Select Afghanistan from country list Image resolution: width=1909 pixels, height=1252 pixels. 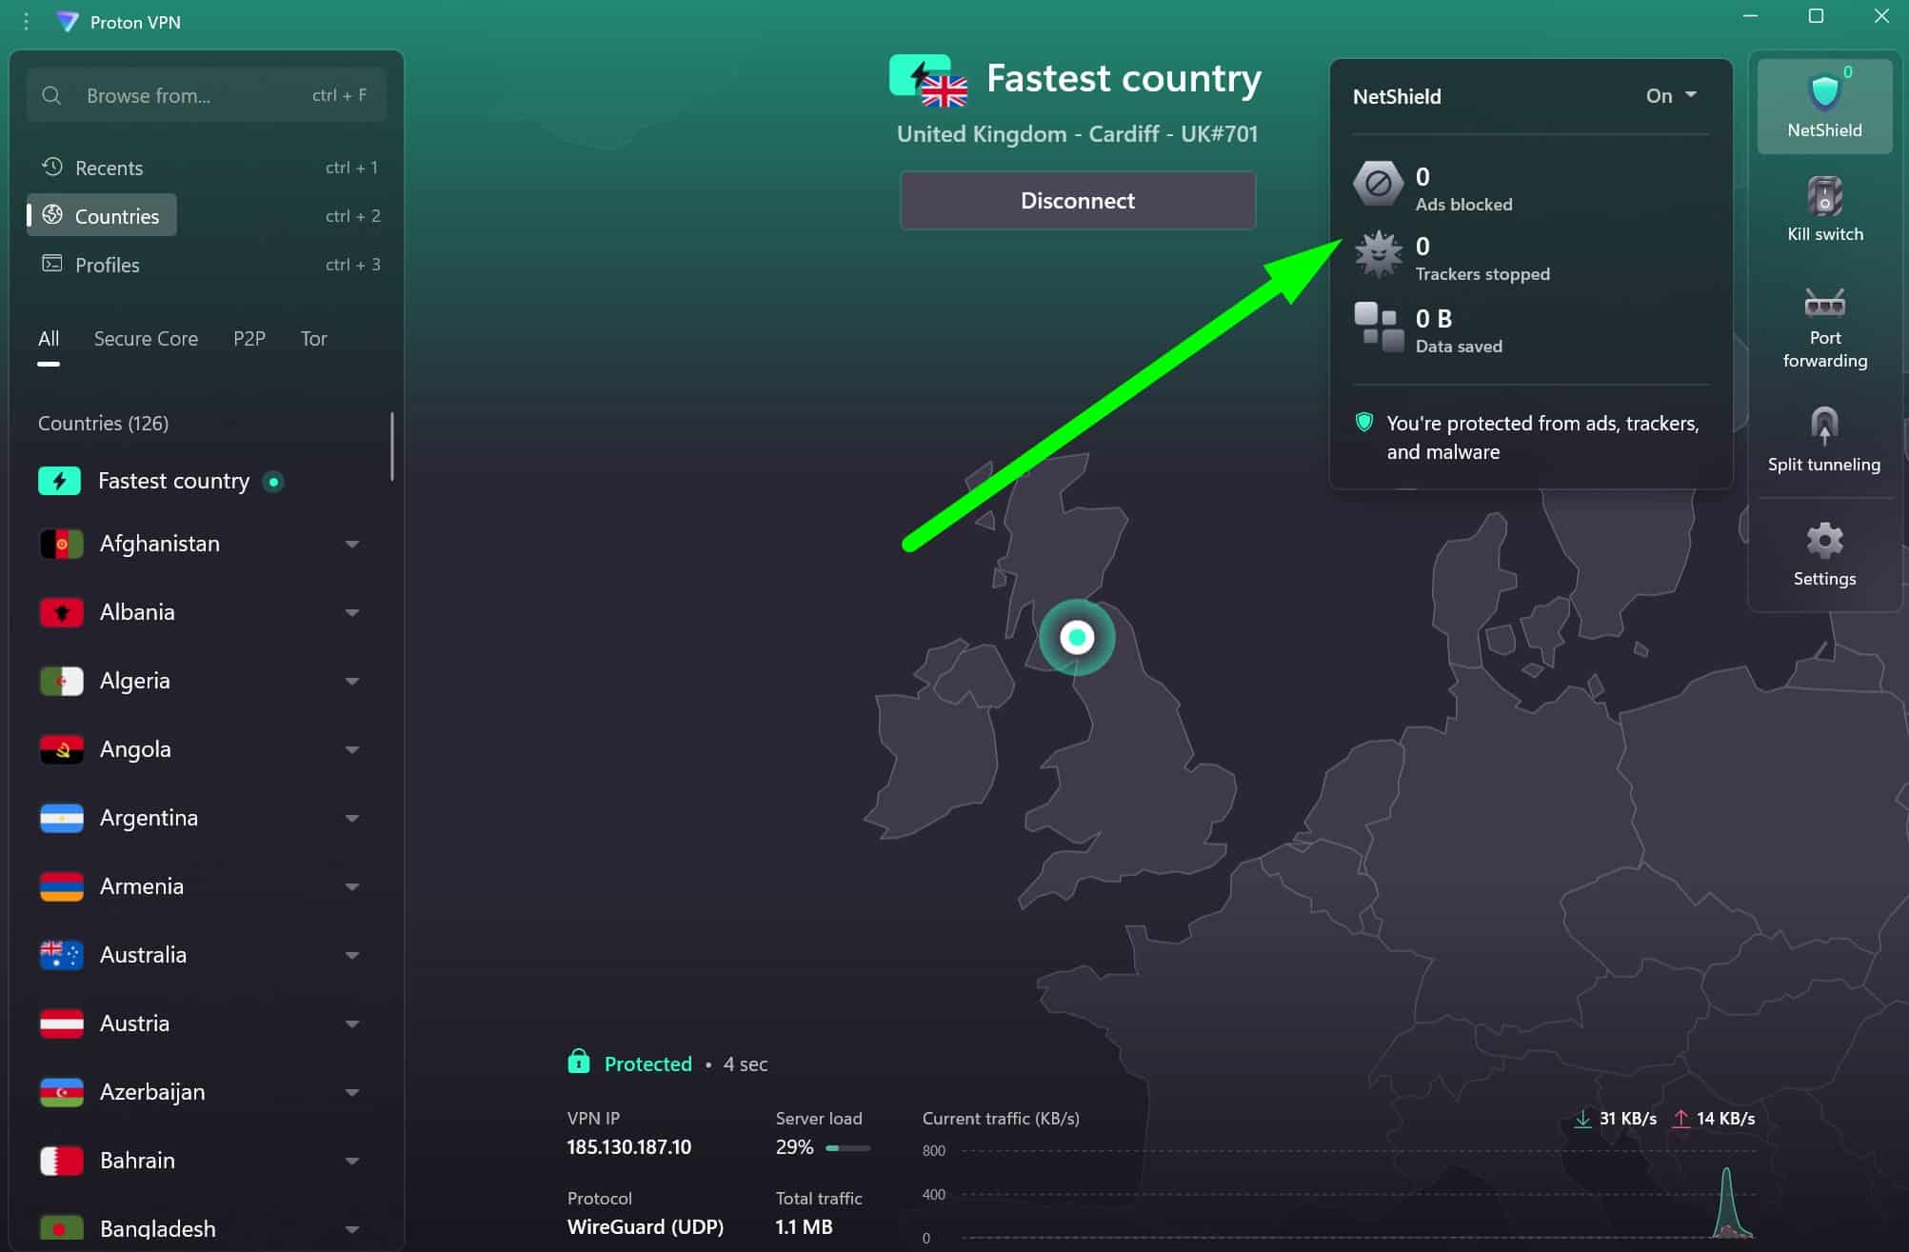point(160,544)
